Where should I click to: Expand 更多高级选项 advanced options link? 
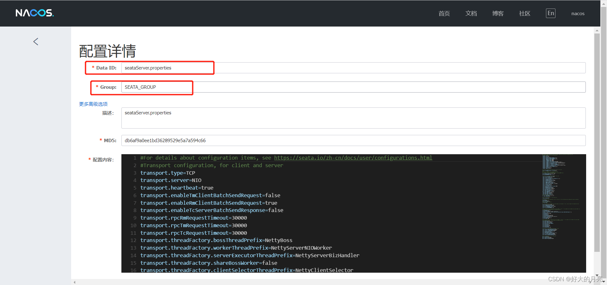click(x=93, y=104)
